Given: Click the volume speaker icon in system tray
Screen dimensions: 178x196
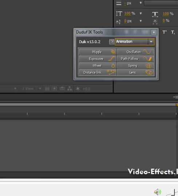Looking at the screenshot, I should [x=157, y=192].
